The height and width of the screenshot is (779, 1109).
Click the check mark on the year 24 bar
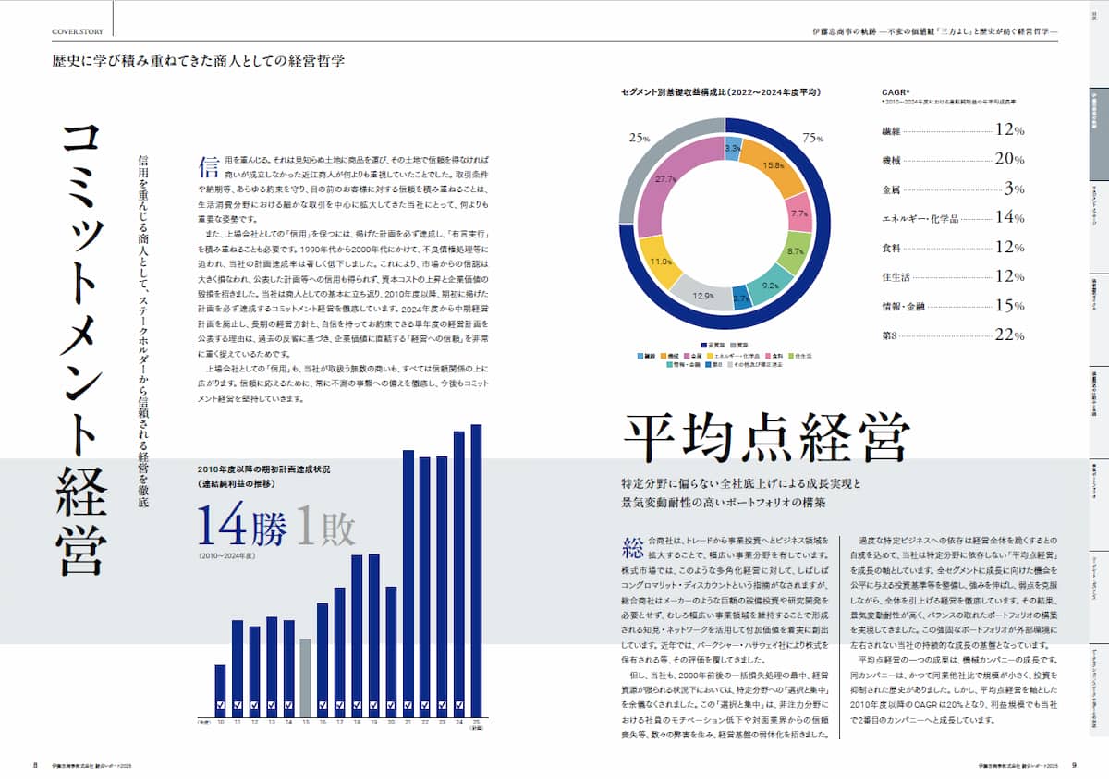[459, 707]
